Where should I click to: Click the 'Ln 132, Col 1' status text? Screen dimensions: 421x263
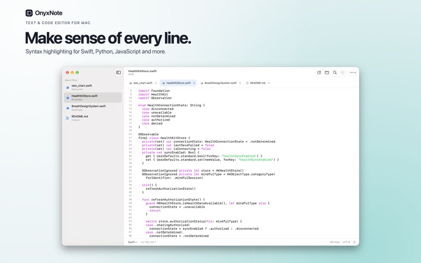click(148, 242)
